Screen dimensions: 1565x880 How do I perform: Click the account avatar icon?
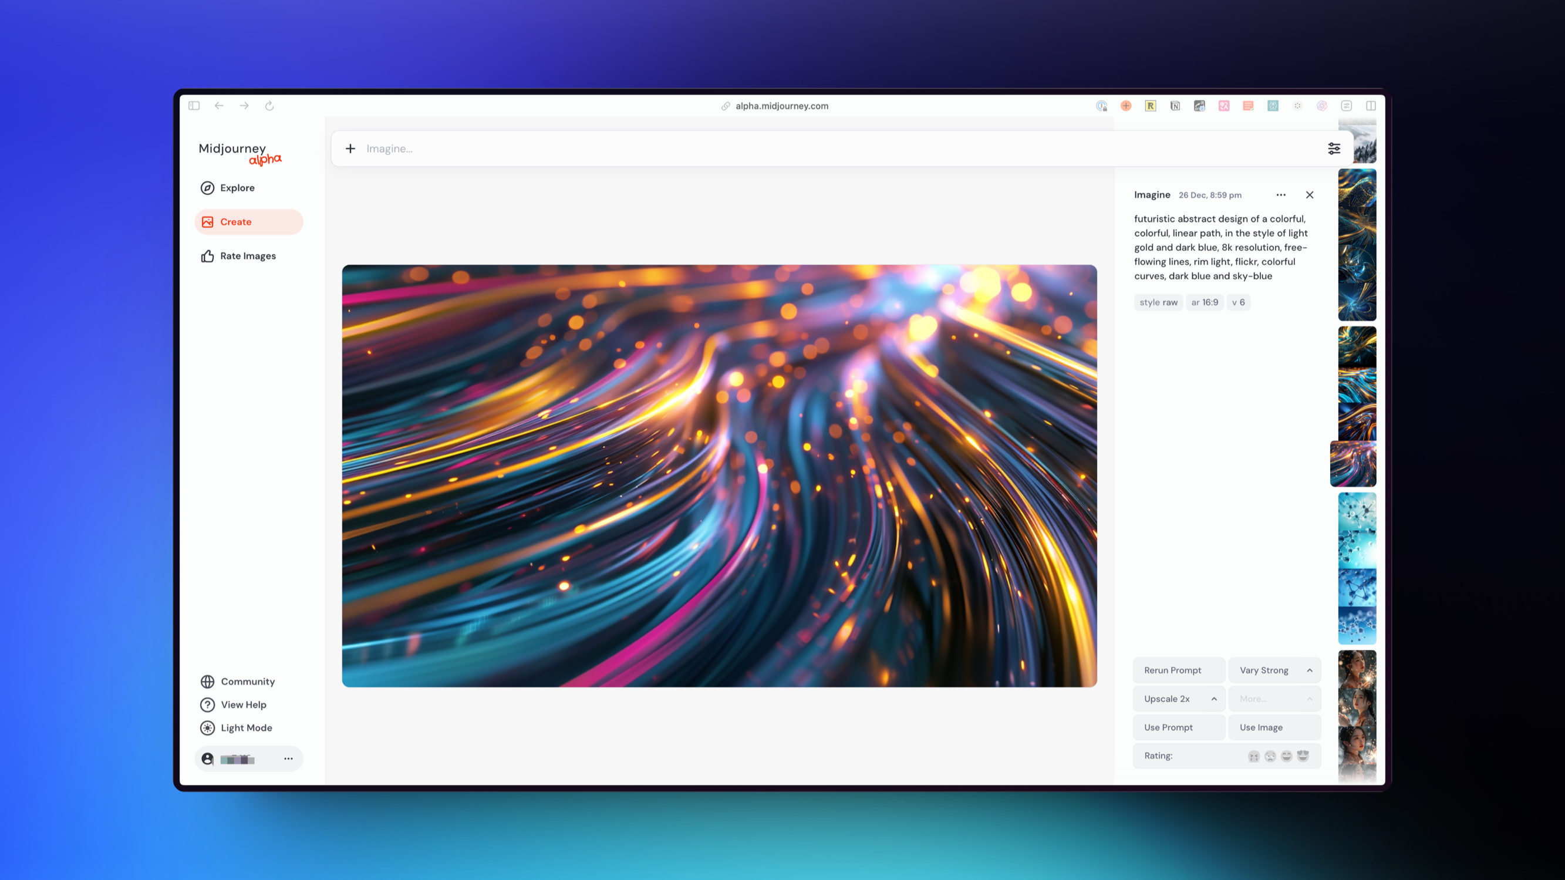coord(207,758)
